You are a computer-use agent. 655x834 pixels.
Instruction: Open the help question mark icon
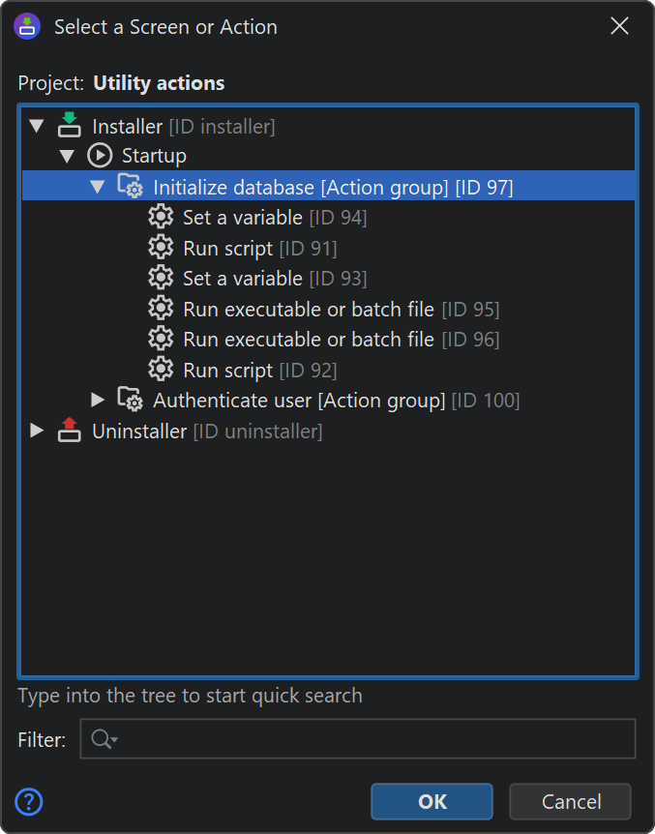[x=29, y=801]
